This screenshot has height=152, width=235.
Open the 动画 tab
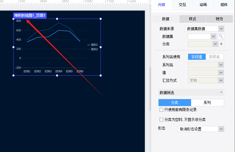click(203, 5)
